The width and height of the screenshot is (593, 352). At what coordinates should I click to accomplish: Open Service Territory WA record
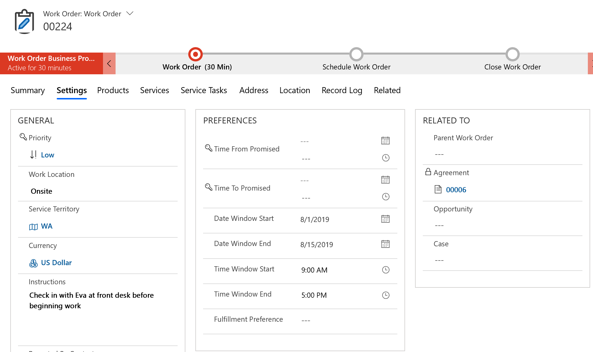pyautogui.click(x=46, y=226)
